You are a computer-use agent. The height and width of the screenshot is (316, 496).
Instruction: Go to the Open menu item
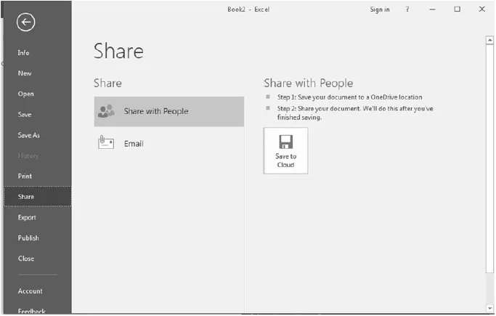(x=26, y=94)
